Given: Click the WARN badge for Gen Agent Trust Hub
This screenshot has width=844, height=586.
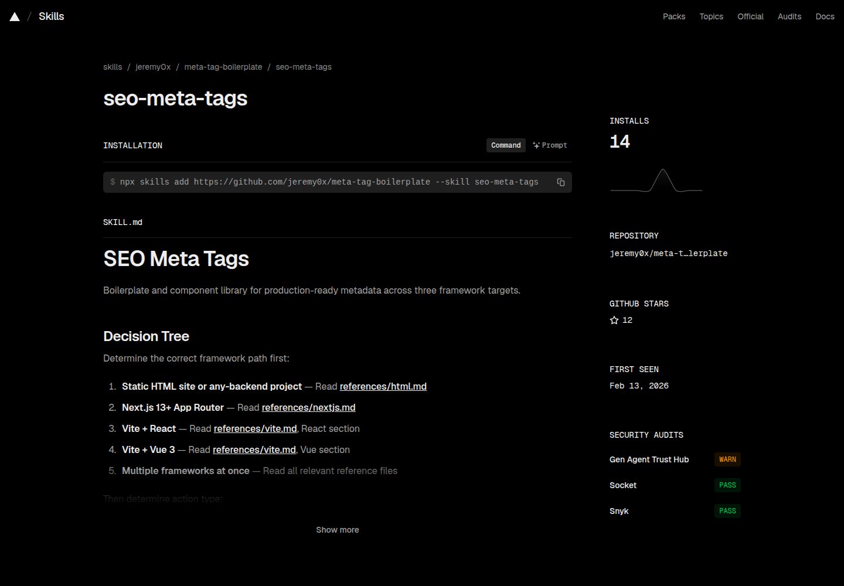Looking at the screenshot, I should coord(727,459).
